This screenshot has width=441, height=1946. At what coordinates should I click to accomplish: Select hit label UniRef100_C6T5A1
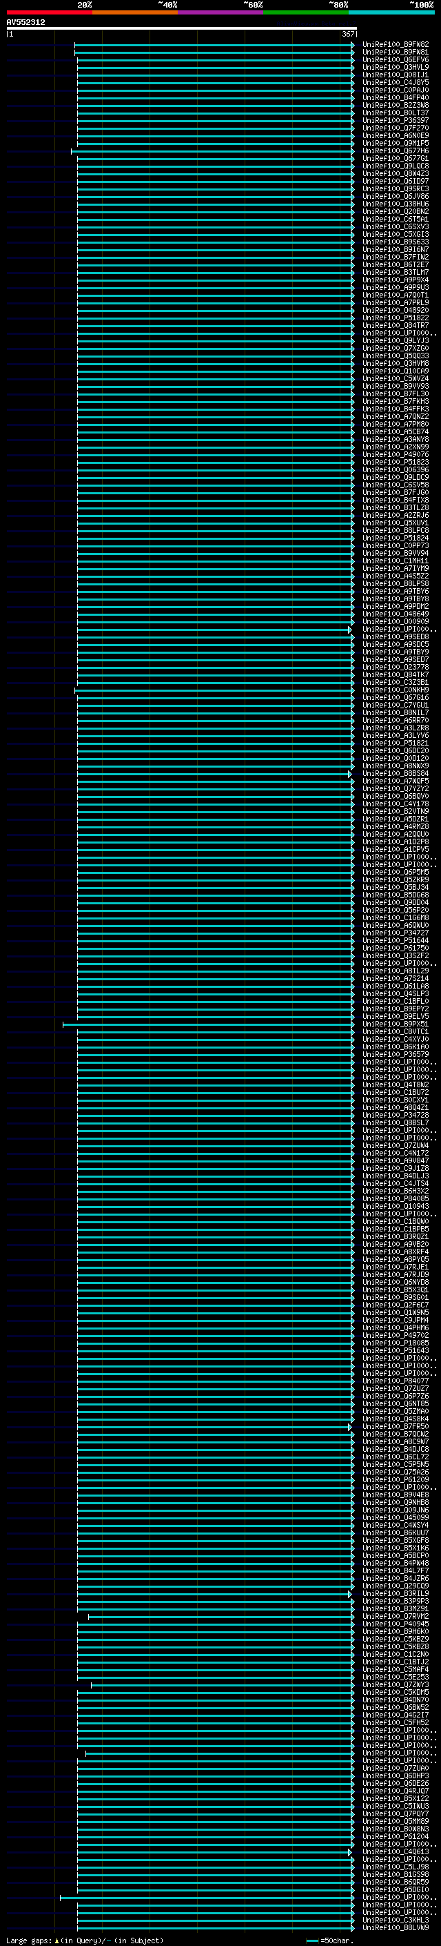click(x=396, y=219)
